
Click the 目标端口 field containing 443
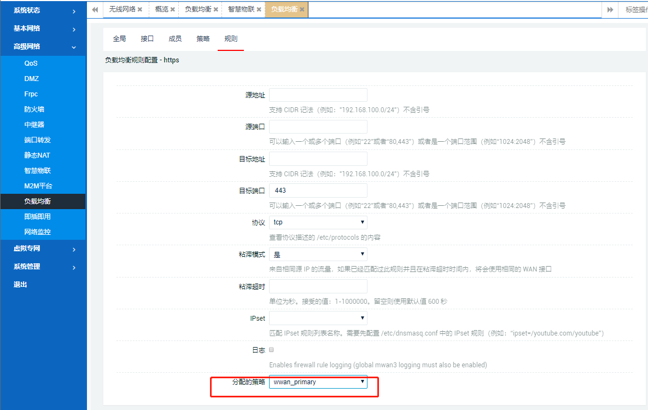(x=318, y=190)
